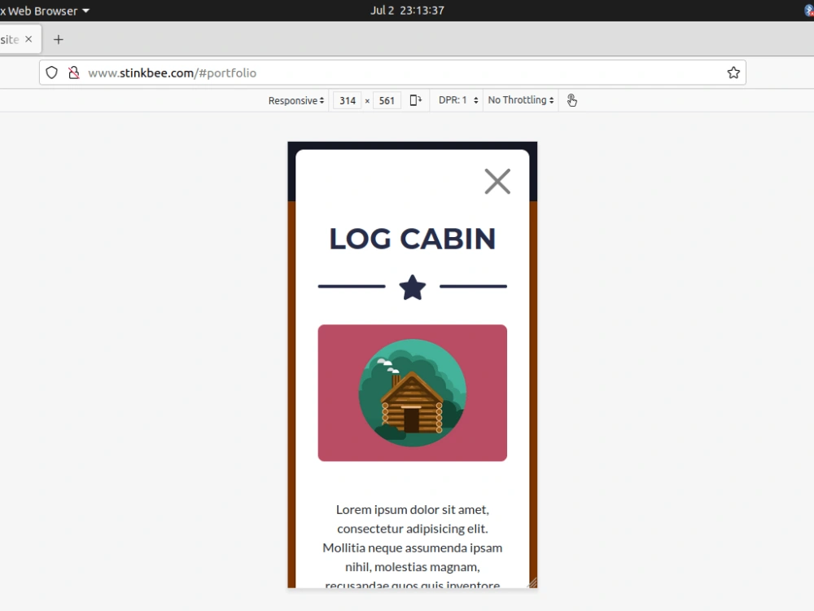This screenshot has height=611, width=814.
Task: Click the Lorem ipsum description paragraph
Action: [x=412, y=547]
